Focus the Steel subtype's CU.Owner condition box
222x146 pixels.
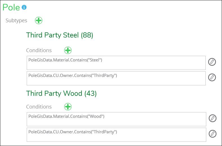pos(116,78)
